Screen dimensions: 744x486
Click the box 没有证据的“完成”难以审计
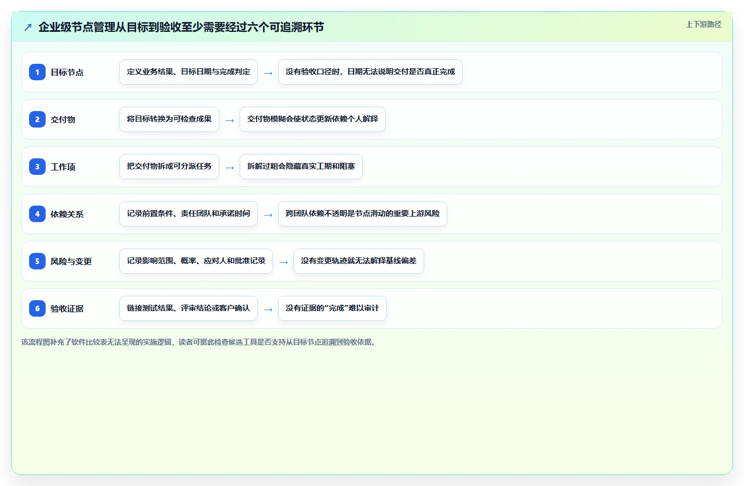pyautogui.click(x=332, y=308)
